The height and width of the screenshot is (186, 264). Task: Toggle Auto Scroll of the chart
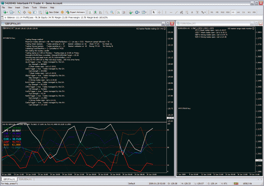point(119,12)
